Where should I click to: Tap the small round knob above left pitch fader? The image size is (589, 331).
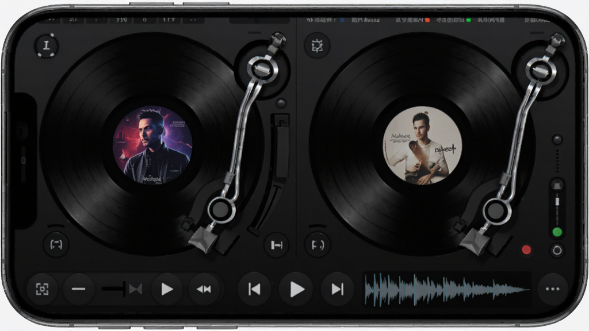pos(281,103)
